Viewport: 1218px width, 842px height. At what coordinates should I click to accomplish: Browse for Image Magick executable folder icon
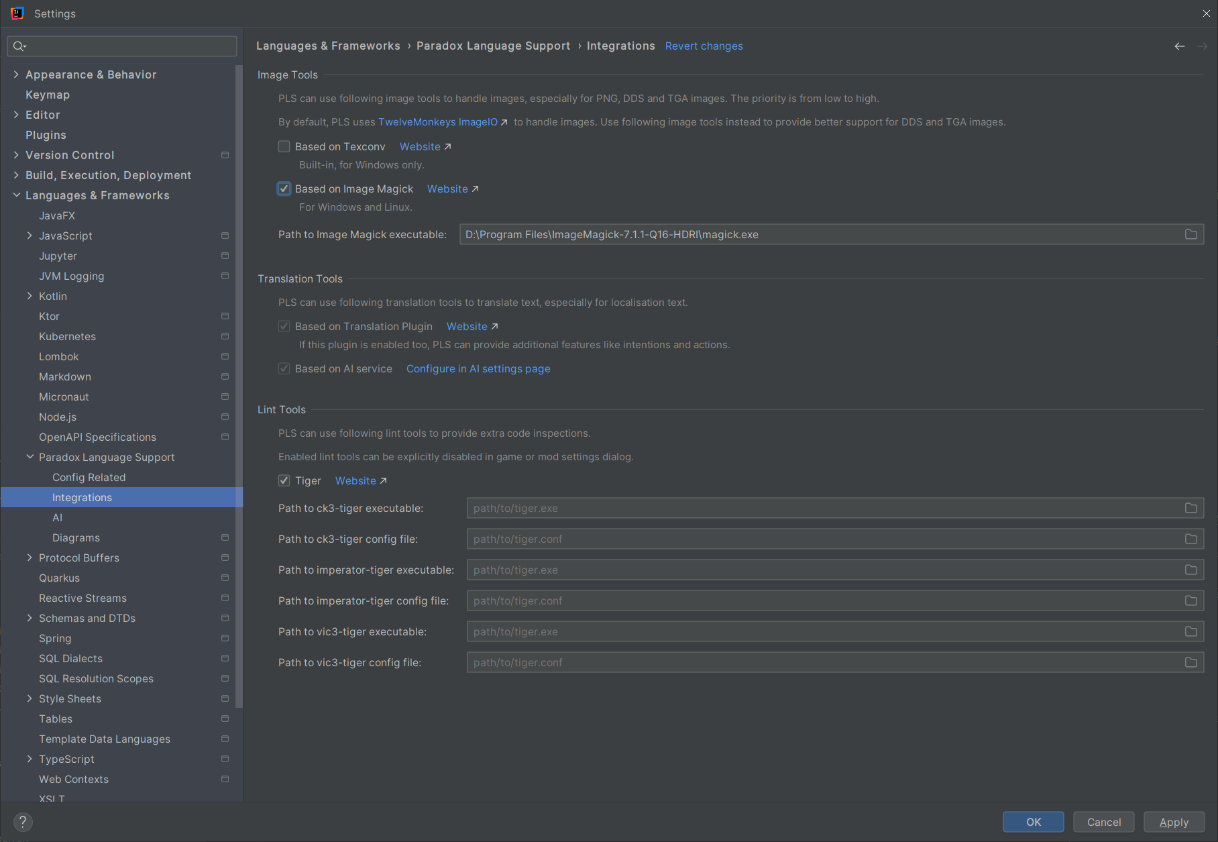1191,234
